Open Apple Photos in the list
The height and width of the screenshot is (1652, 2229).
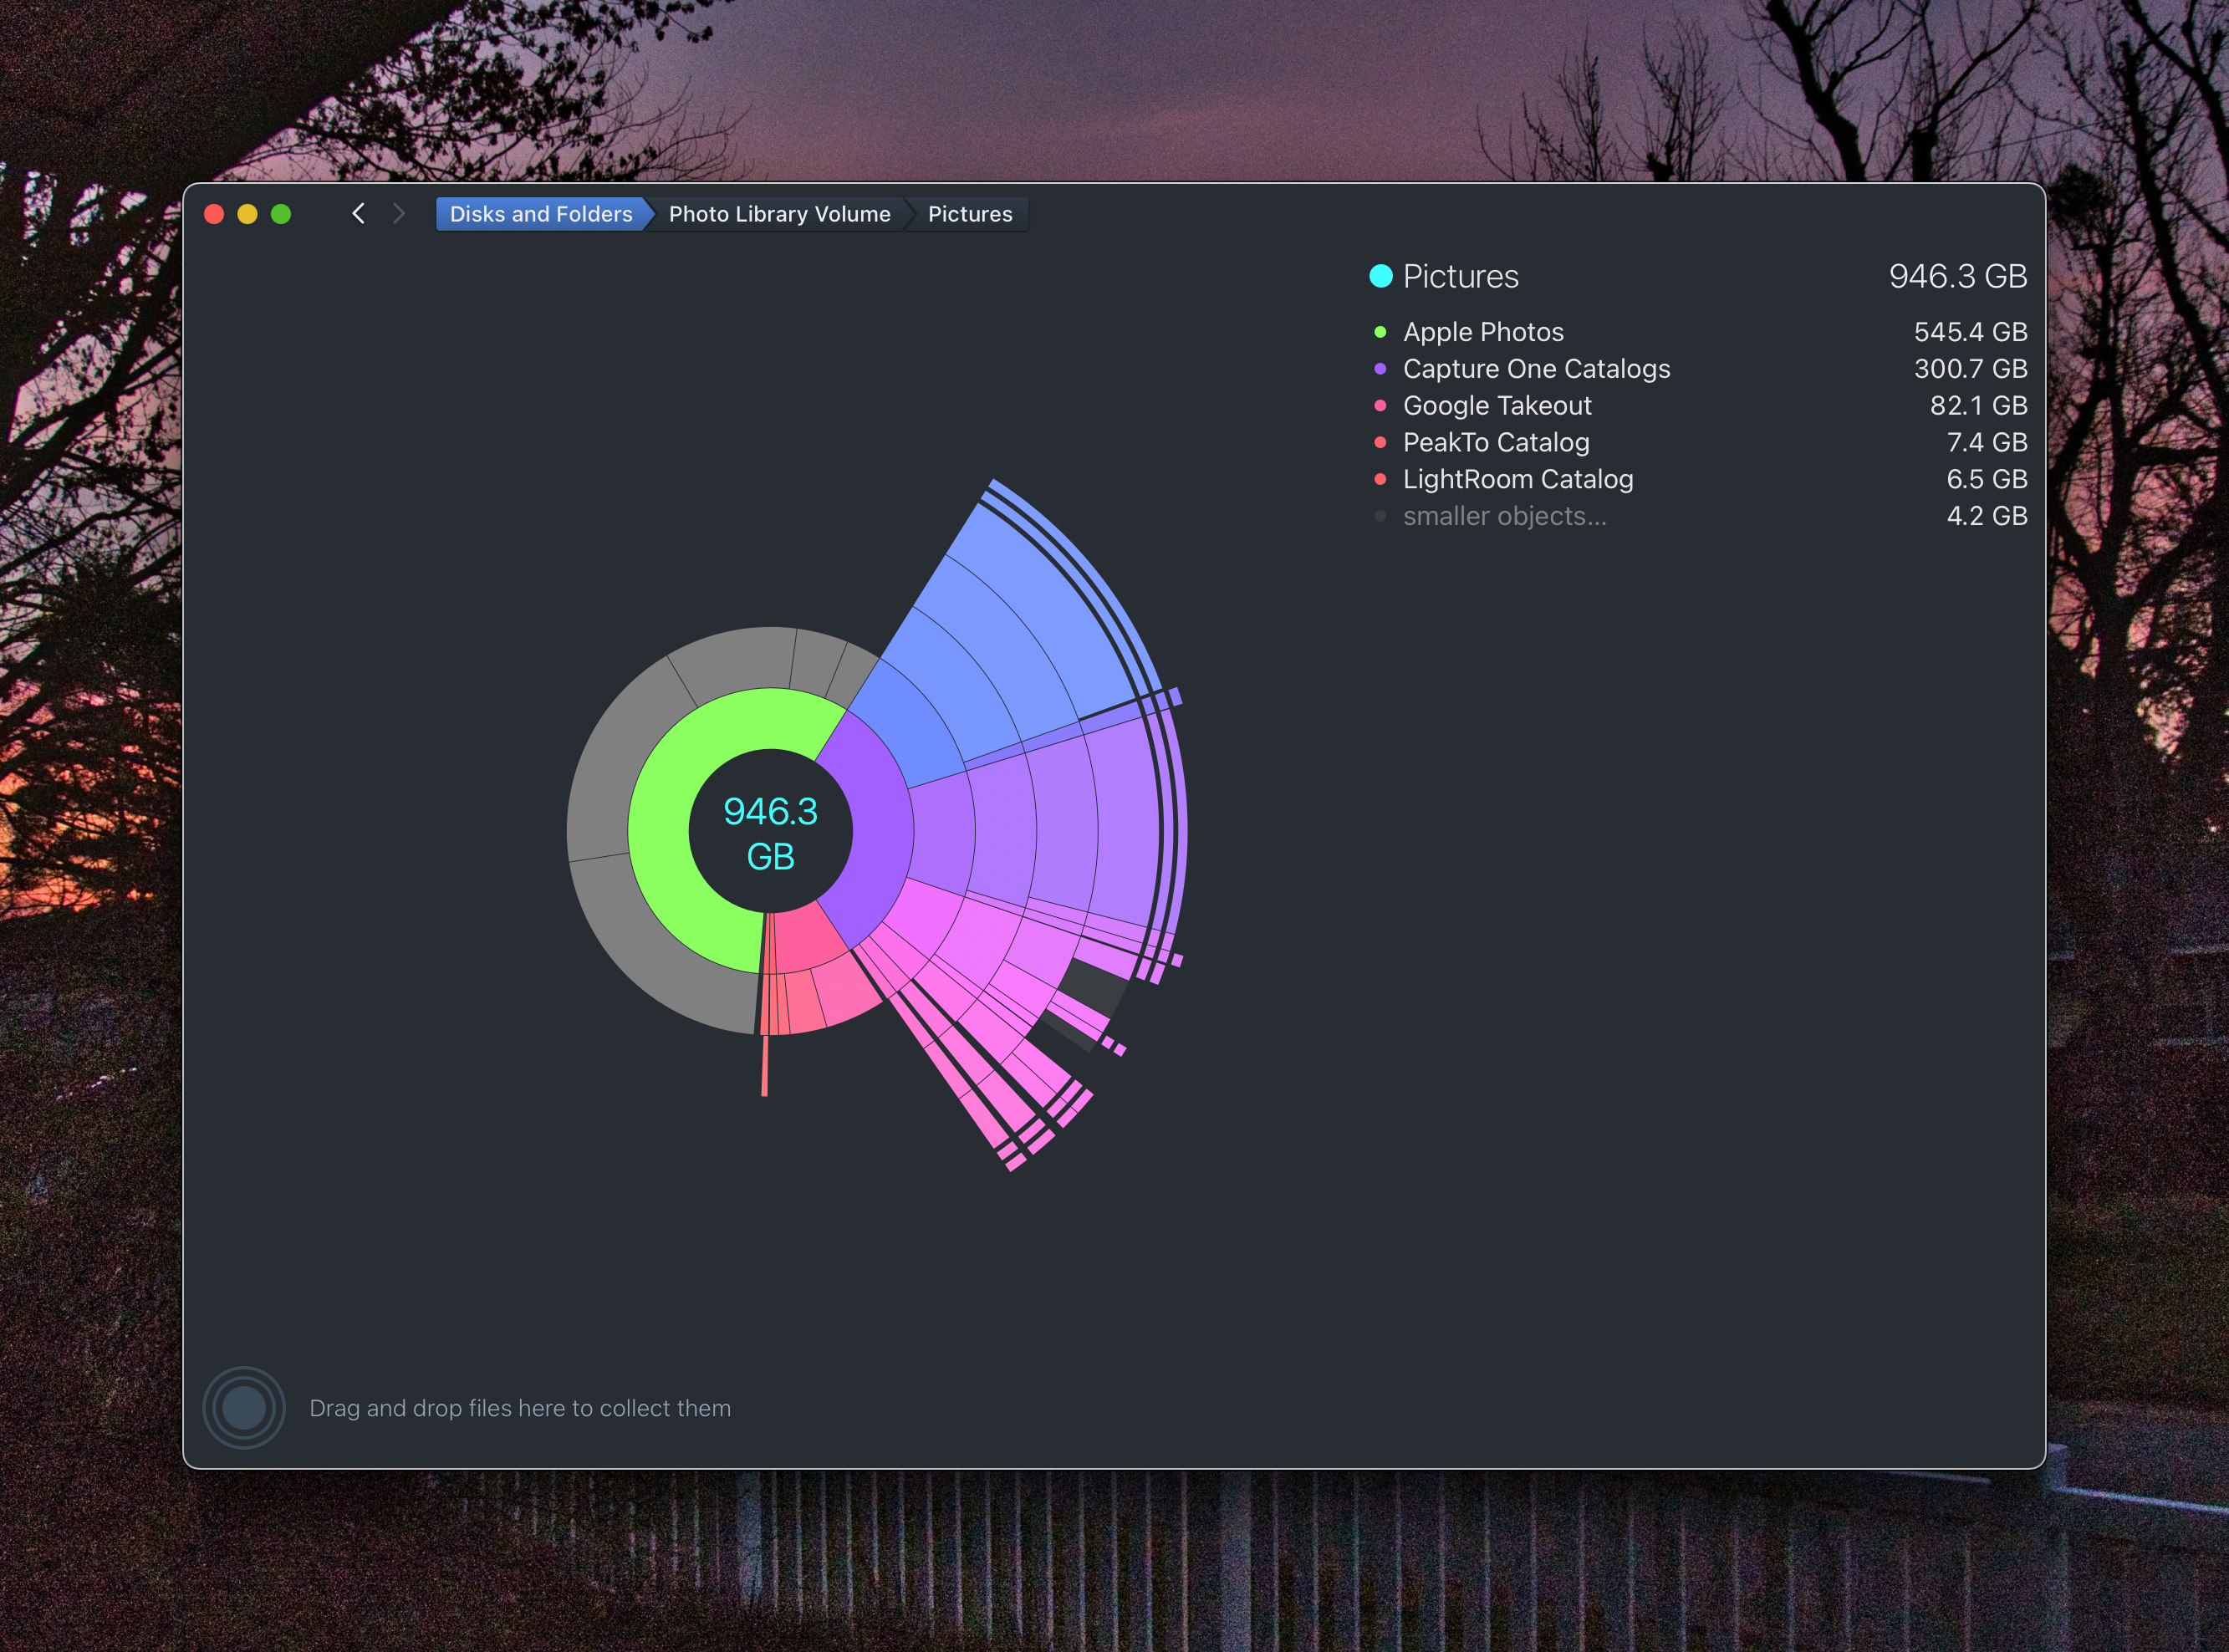[x=1483, y=332]
